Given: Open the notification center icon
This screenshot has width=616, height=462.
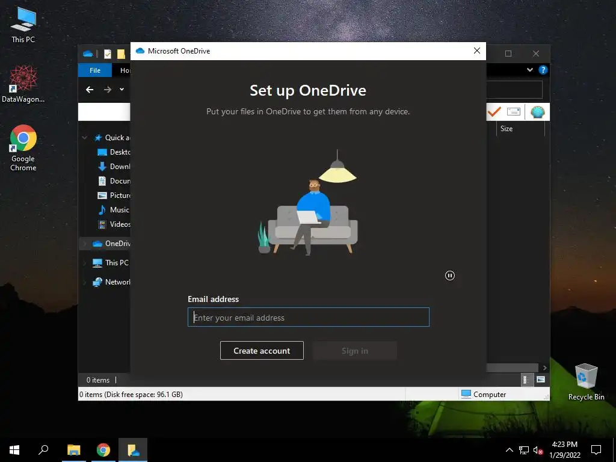Looking at the screenshot, I should point(596,450).
